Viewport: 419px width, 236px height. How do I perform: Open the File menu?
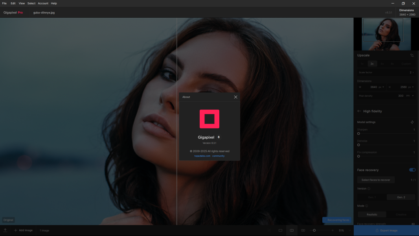click(x=4, y=4)
